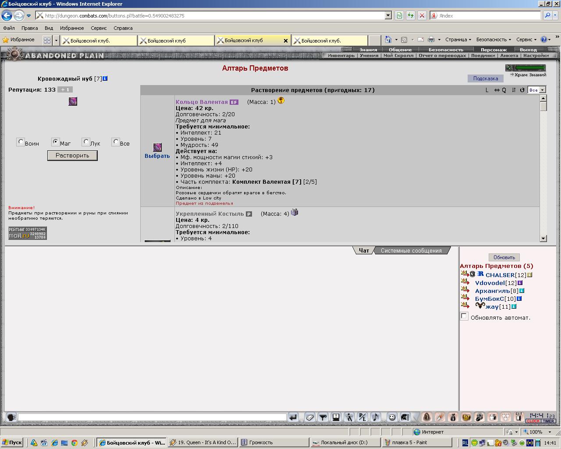Enable Обновлять автомат. checkbox
The image size is (561, 449).
pyautogui.click(x=464, y=316)
